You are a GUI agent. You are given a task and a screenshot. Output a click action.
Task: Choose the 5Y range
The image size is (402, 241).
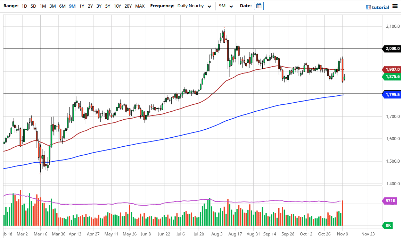[108, 6]
